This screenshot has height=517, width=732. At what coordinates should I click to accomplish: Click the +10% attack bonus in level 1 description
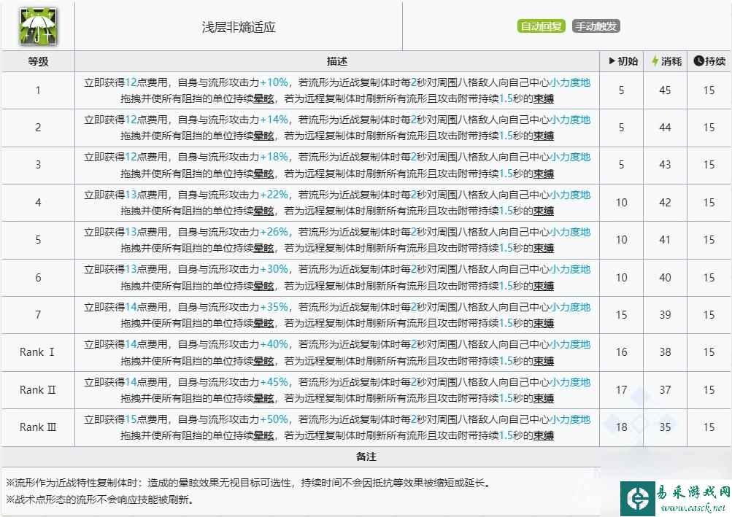(274, 82)
